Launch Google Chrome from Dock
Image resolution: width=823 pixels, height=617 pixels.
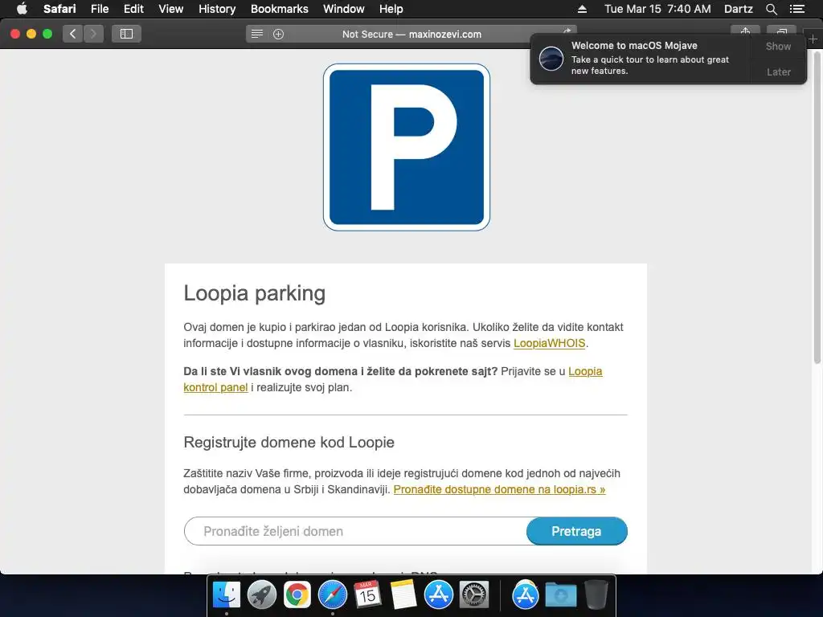297,595
